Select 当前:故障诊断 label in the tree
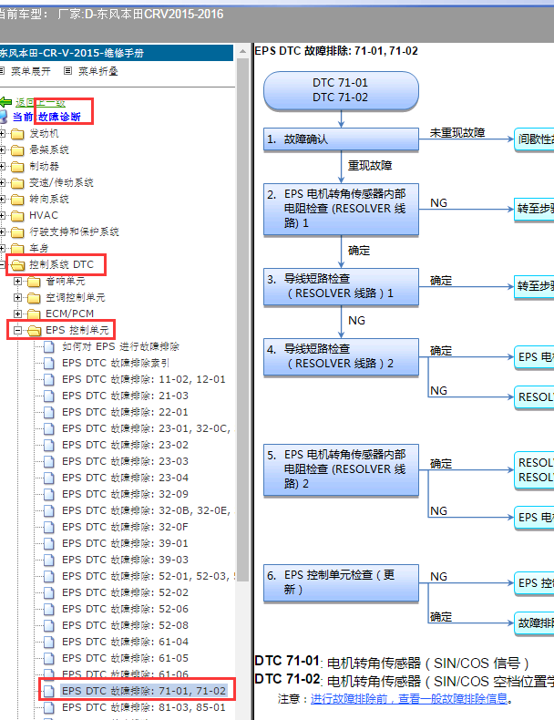Image resolution: width=554 pixels, height=720 pixels. pyautogui.click(x=46, y=117)
